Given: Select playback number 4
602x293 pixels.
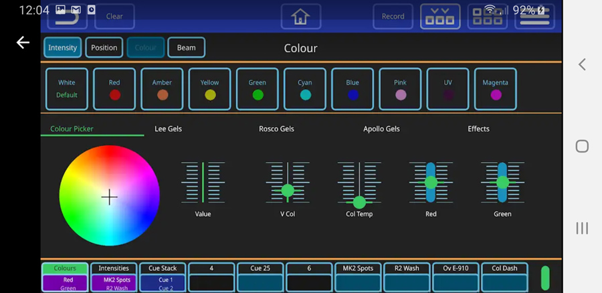Looking at the screenshot, I should (x=211, y=278).
